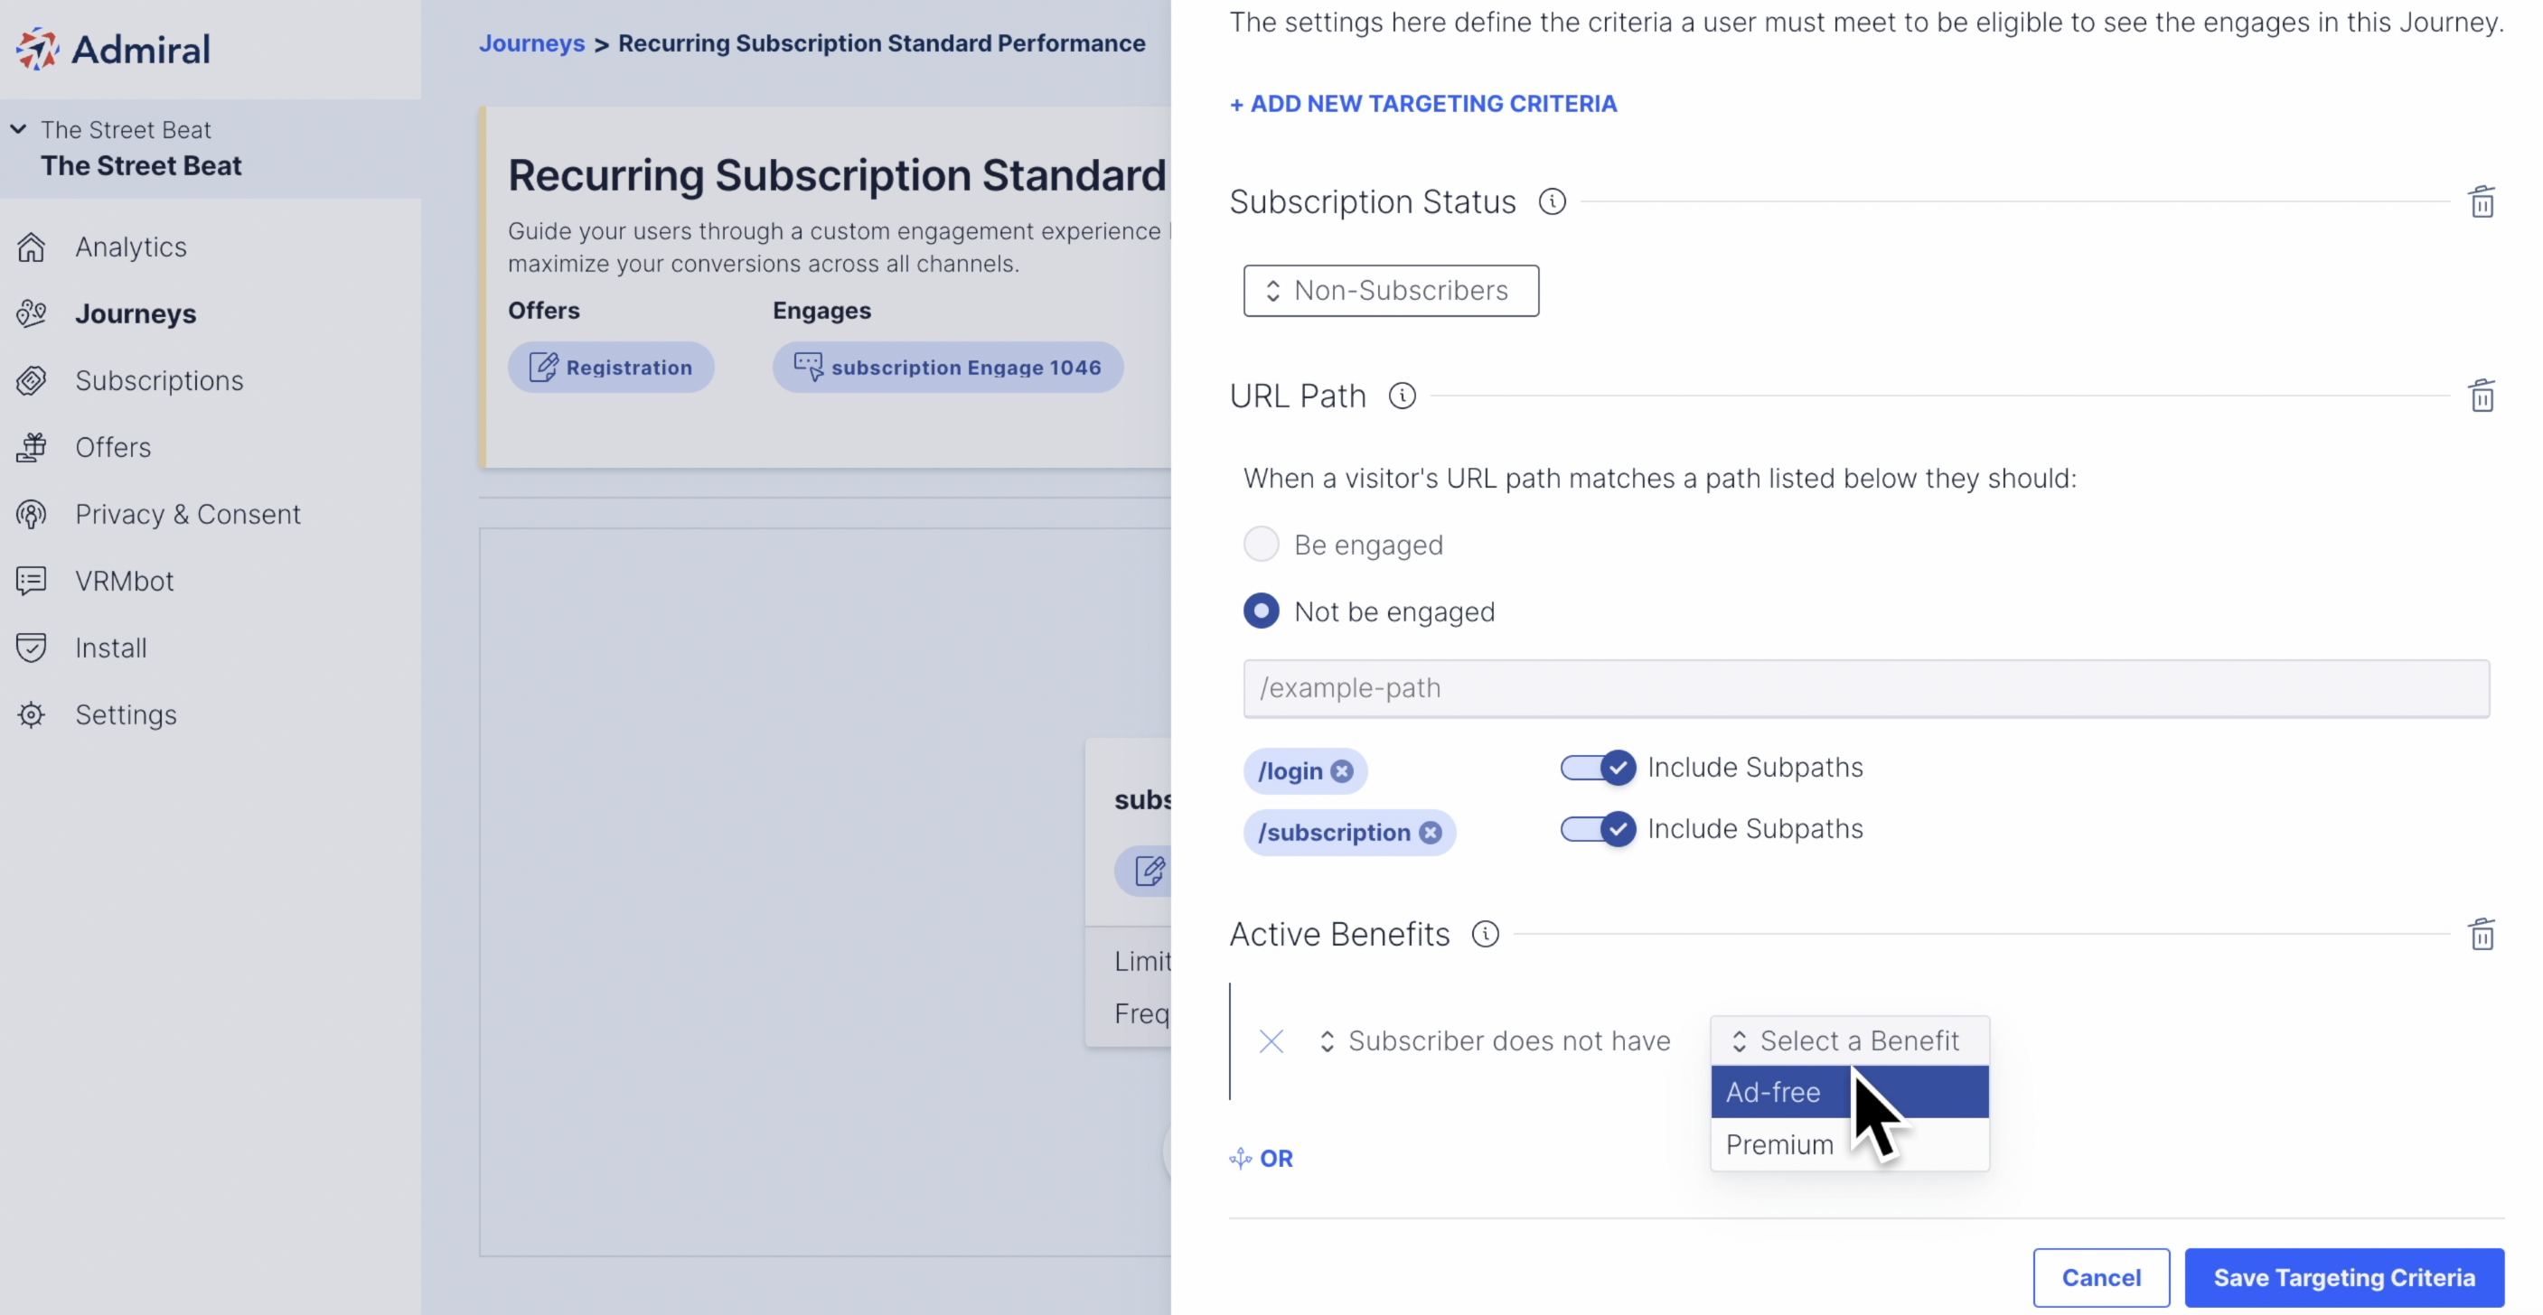This screenshot has width=2543, height=1315.
Task: Click Add New Targeting Criteria link
Action: [x=1422, y=104]
